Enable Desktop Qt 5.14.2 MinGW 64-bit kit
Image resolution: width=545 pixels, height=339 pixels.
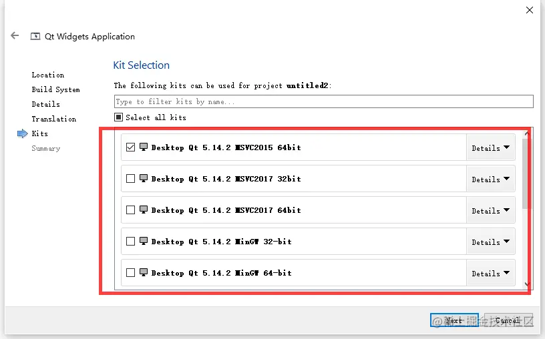(x=130, y=273)
